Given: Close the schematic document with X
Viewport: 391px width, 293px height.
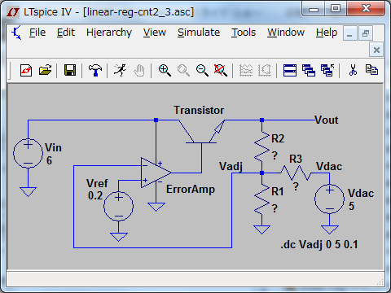Looking at the screenshot, I should [x=376, y=50].
